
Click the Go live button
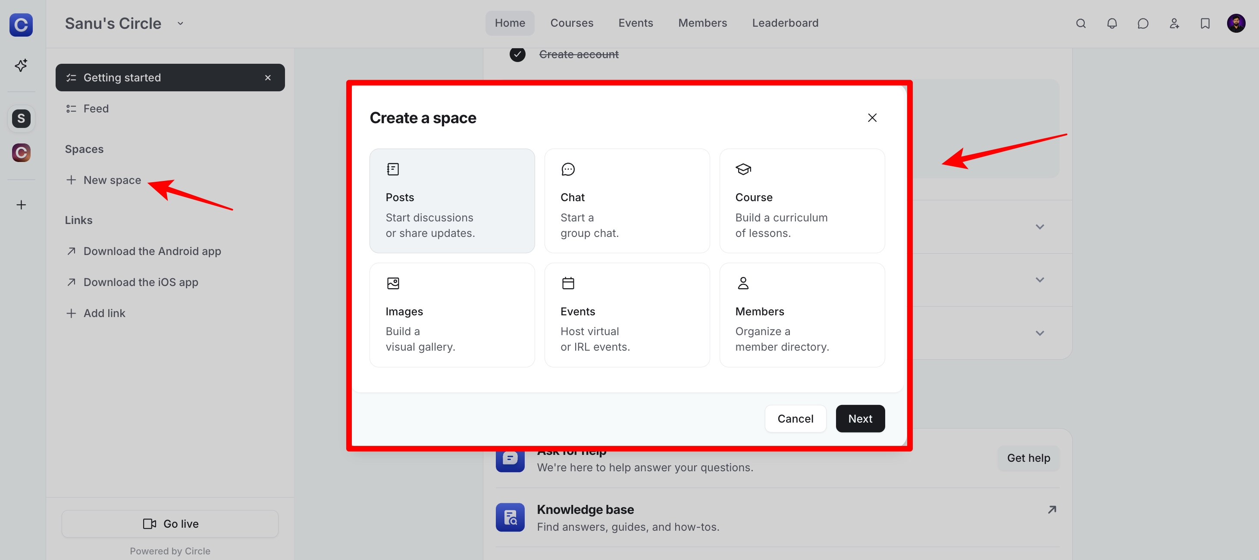(170, 523)
